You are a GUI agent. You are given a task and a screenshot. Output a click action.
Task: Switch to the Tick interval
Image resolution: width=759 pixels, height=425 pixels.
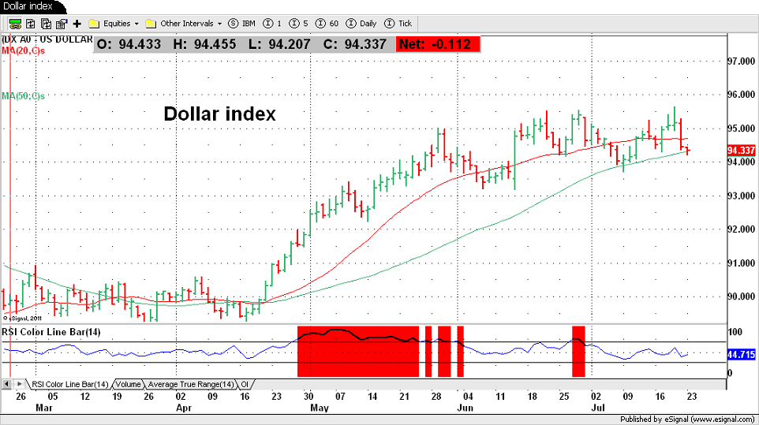(398, 23)
